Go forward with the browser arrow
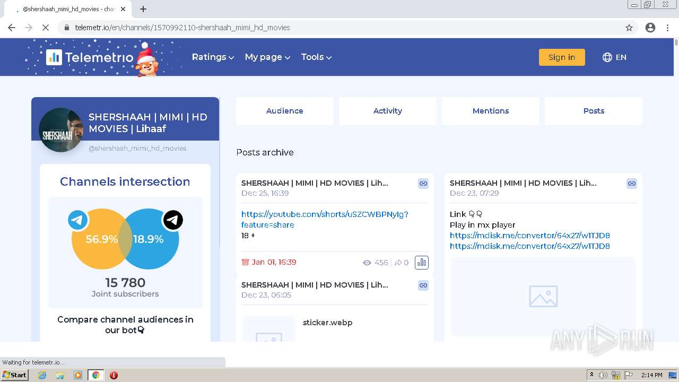Screen dimensions: 679x382 click(x=29, y=28)
